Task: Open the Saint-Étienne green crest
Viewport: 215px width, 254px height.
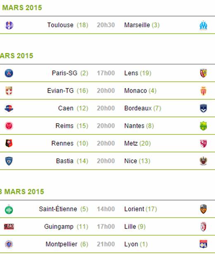Action: tap(9, 209)
